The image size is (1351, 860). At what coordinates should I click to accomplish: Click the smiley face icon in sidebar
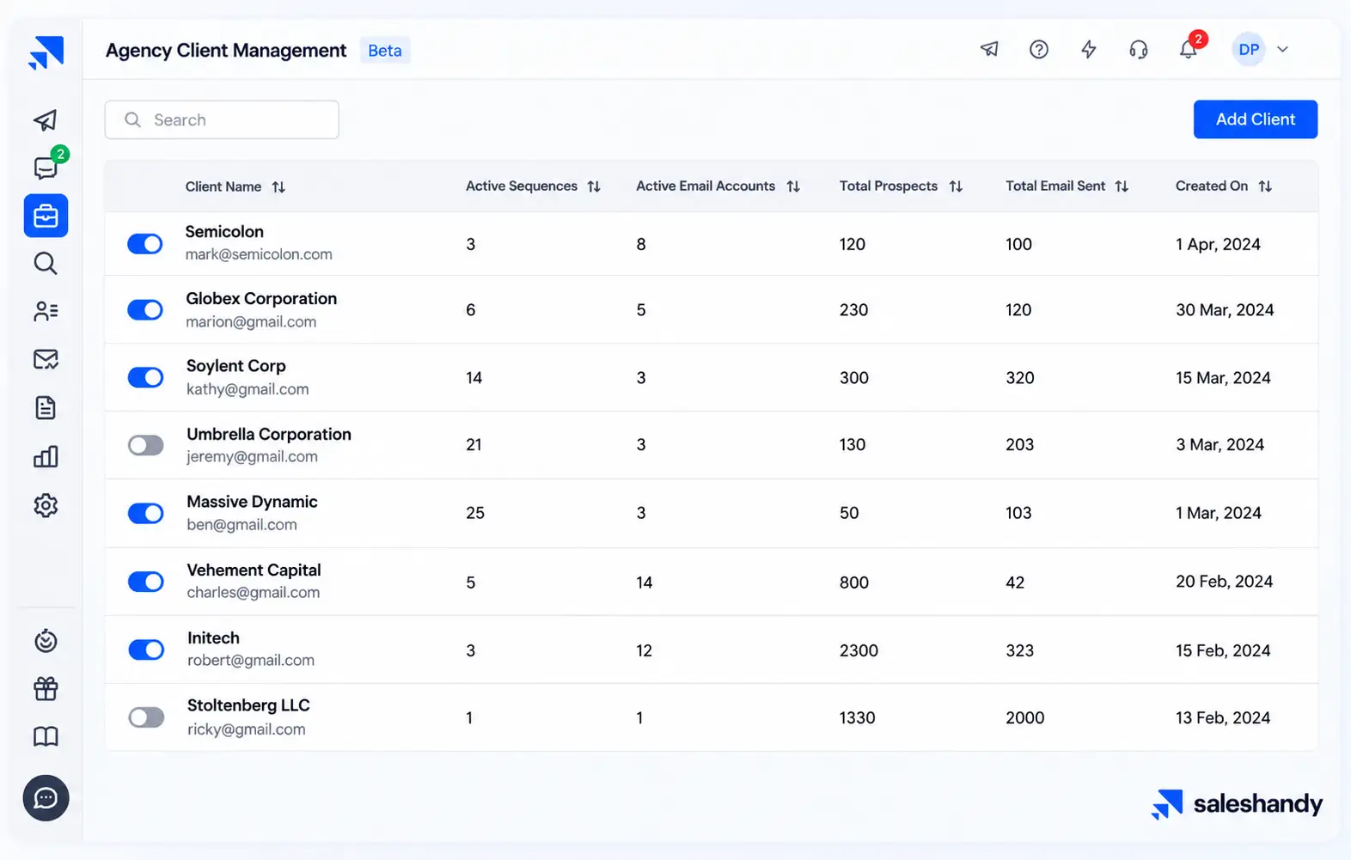pos(46,641)
